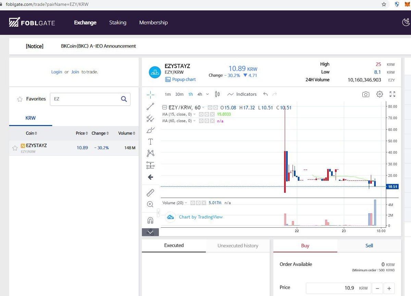Open the Popup chart link
This screenshot has width=411, height=296.
(x=180, y=79)
